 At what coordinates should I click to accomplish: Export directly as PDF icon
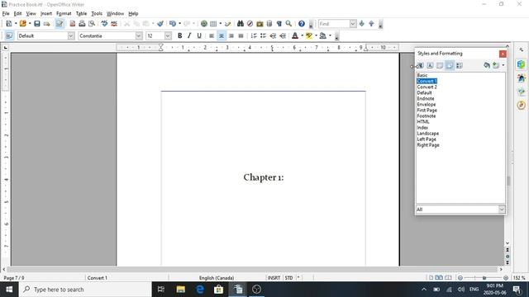click(72, 24)
